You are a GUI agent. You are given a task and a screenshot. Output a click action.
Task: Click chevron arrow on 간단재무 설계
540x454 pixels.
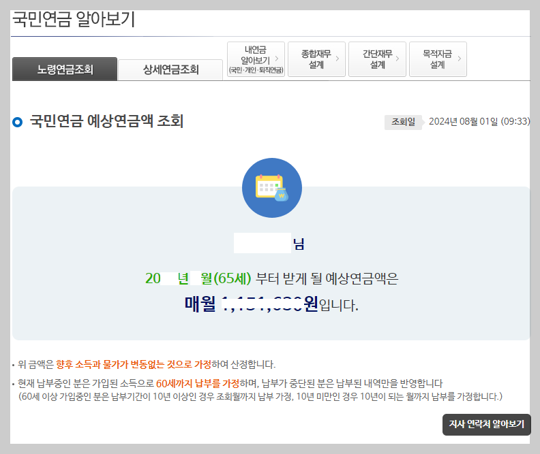pos(397,59)
